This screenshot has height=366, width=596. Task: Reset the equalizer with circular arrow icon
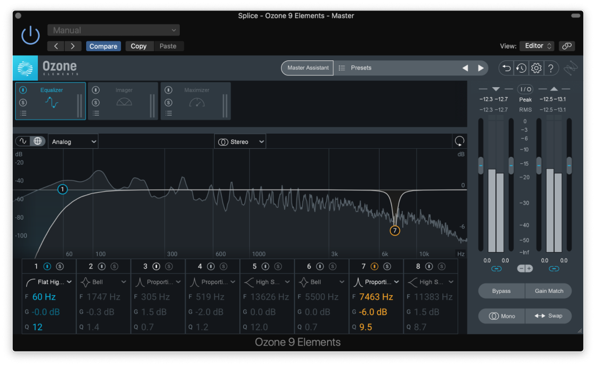tap(460, 141)
